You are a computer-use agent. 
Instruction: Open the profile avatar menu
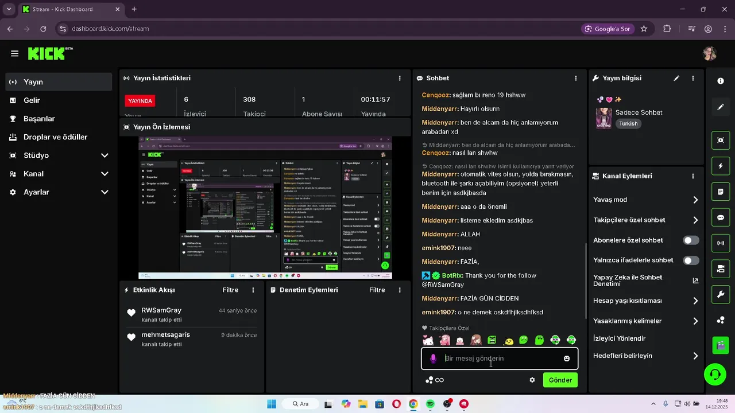point(710,53)
